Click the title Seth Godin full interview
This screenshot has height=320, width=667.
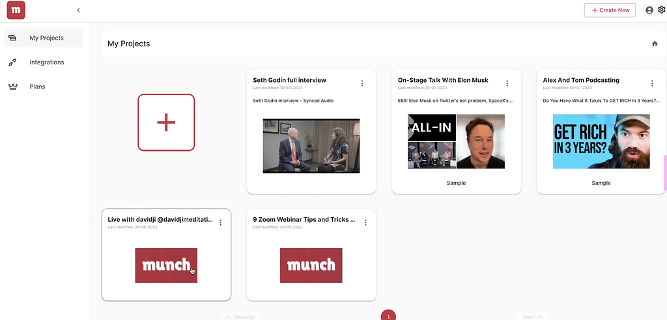click(289, 80)
